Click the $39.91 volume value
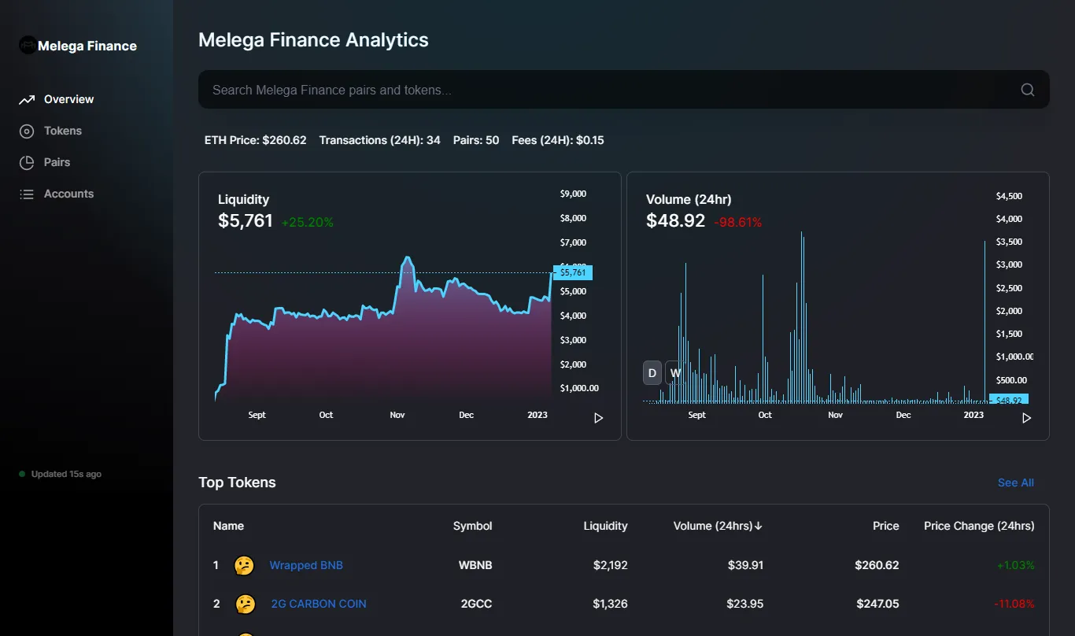This screenshot has height=636, width=1075. [x=745, y=565]
